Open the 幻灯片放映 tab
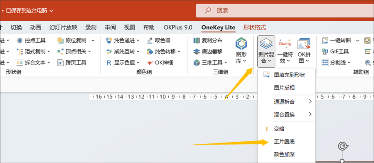The width and height of the screenshot is (374, 163). [63, 28]
